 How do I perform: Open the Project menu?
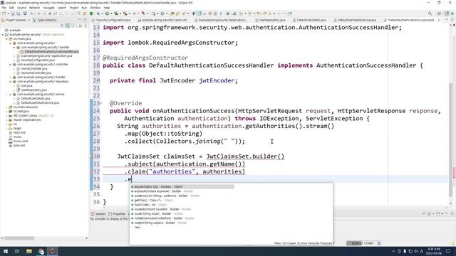74,8
